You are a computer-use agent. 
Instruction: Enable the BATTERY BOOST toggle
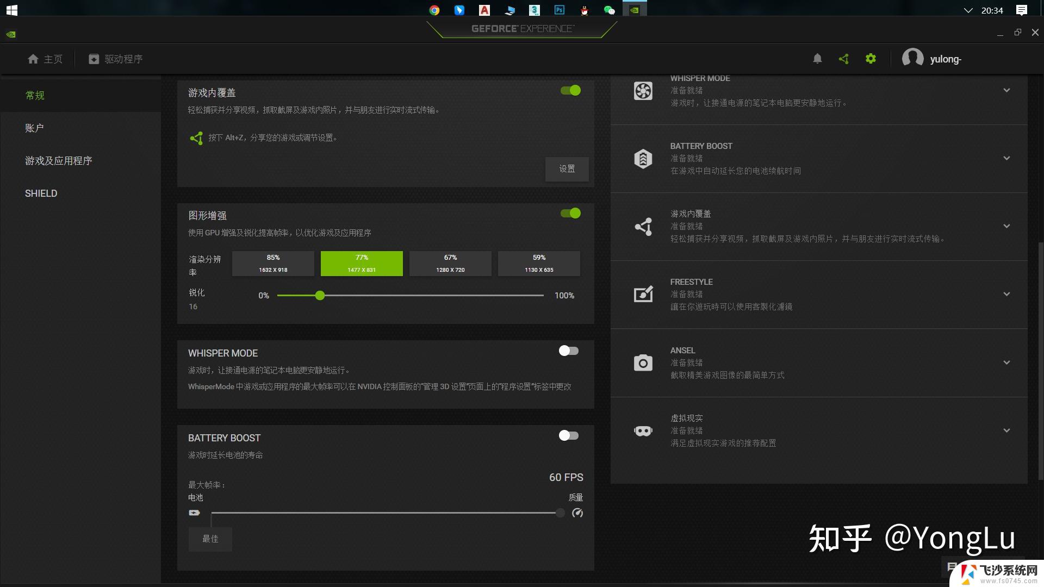(569, 435)
